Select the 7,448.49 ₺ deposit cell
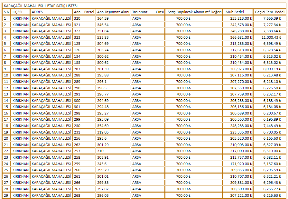This screenshot has width=288, height=199. (x=270, y=126)
